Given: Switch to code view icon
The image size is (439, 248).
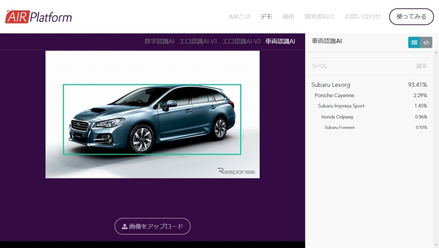Looking at the screenshot, I should [426, 42].
